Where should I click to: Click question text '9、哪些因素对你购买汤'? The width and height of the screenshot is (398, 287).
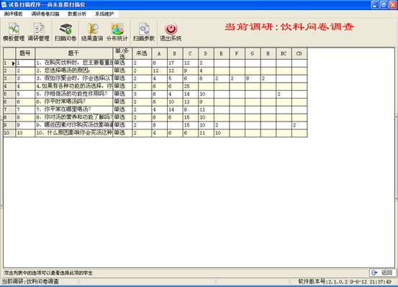pos(73,125)
